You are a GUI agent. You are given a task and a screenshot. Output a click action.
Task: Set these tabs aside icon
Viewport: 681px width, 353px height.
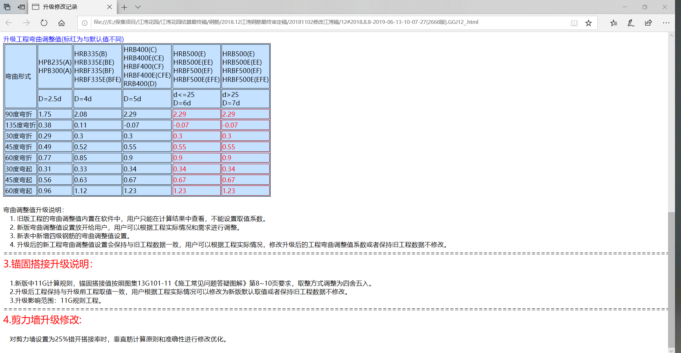click(x=21, y=7)
